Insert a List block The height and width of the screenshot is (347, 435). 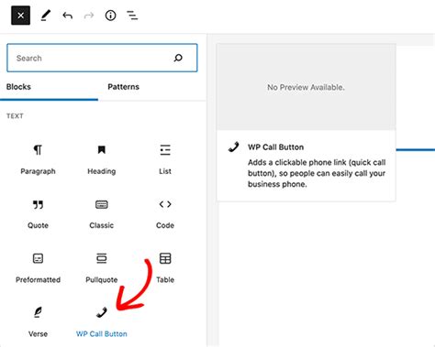click(165, 159)
